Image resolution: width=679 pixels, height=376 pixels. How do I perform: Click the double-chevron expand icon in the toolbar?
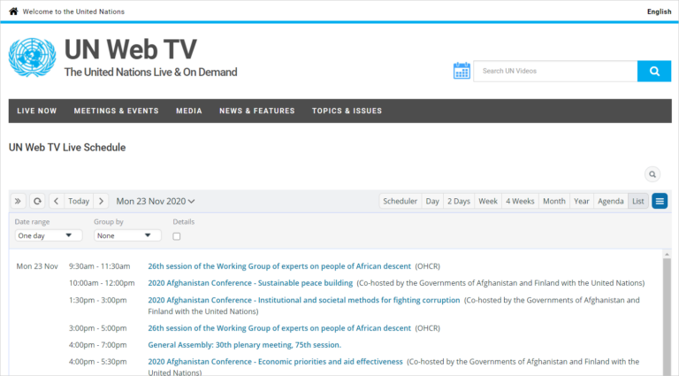tap(18, 201)
